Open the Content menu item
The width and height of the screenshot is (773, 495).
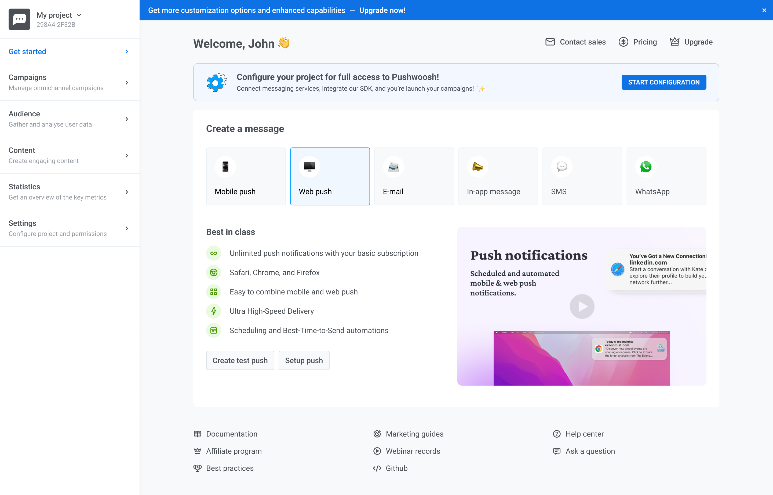pos(70,156)
